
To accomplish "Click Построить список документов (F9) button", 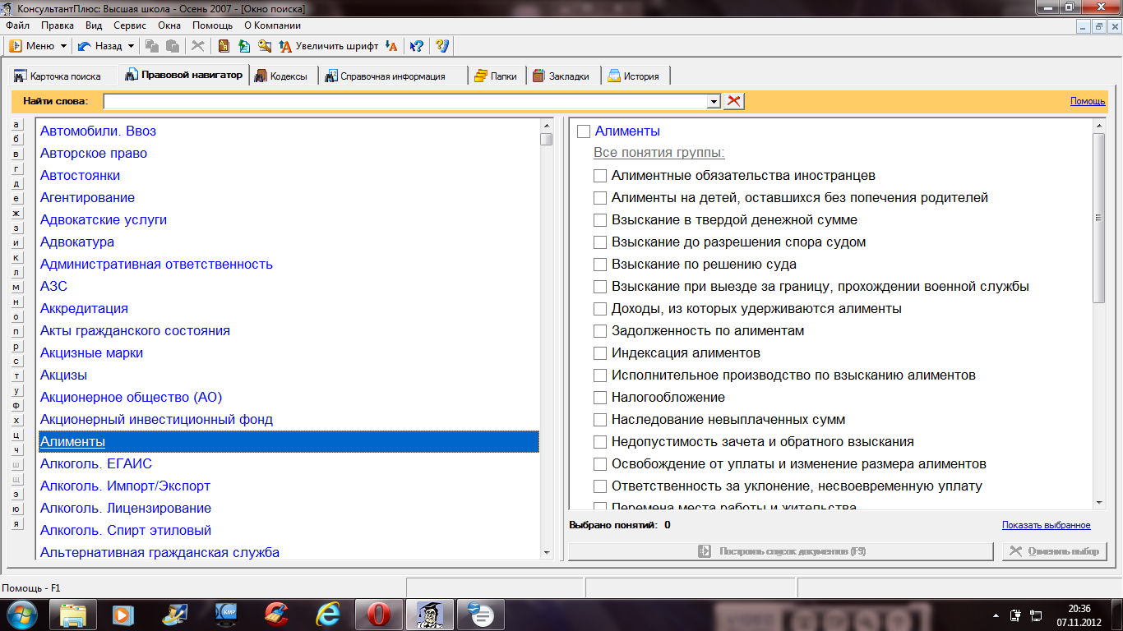I will 781,551.
